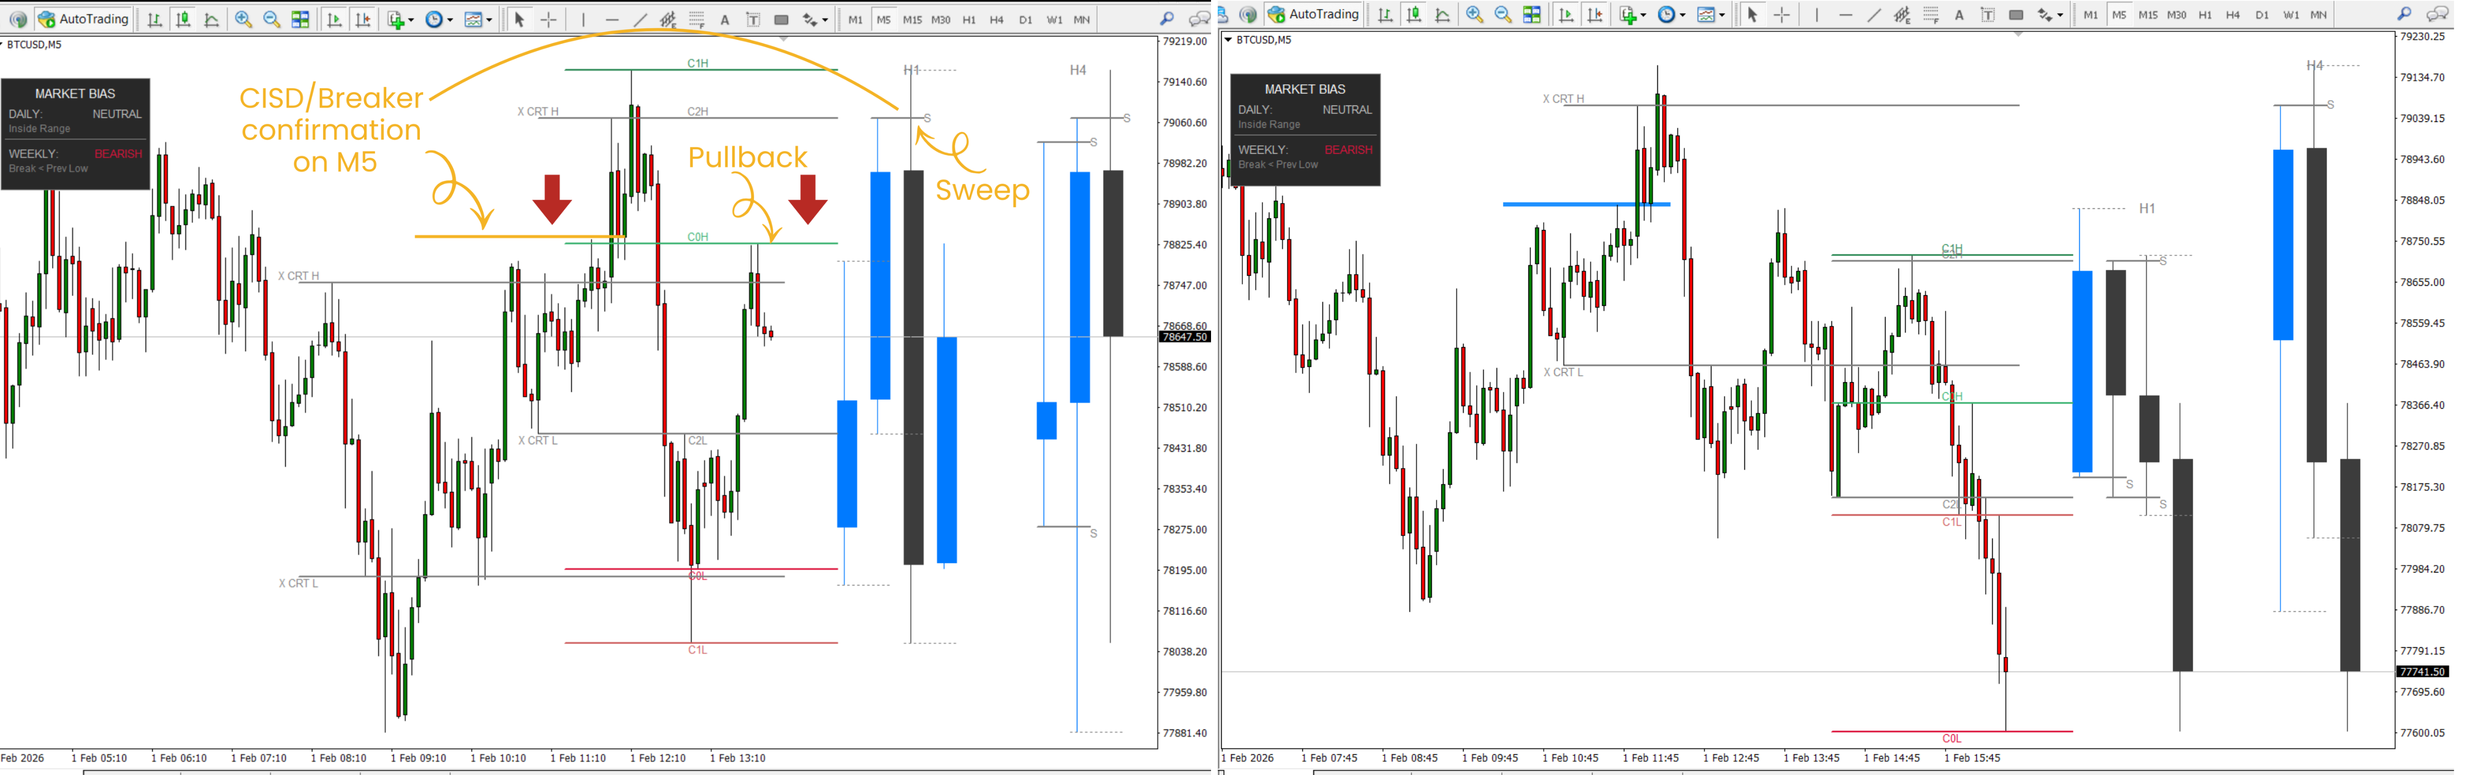Open search magnifier in right toolbar
This screenshot has height=775, width=2473.
click(x=2404, y=14)
